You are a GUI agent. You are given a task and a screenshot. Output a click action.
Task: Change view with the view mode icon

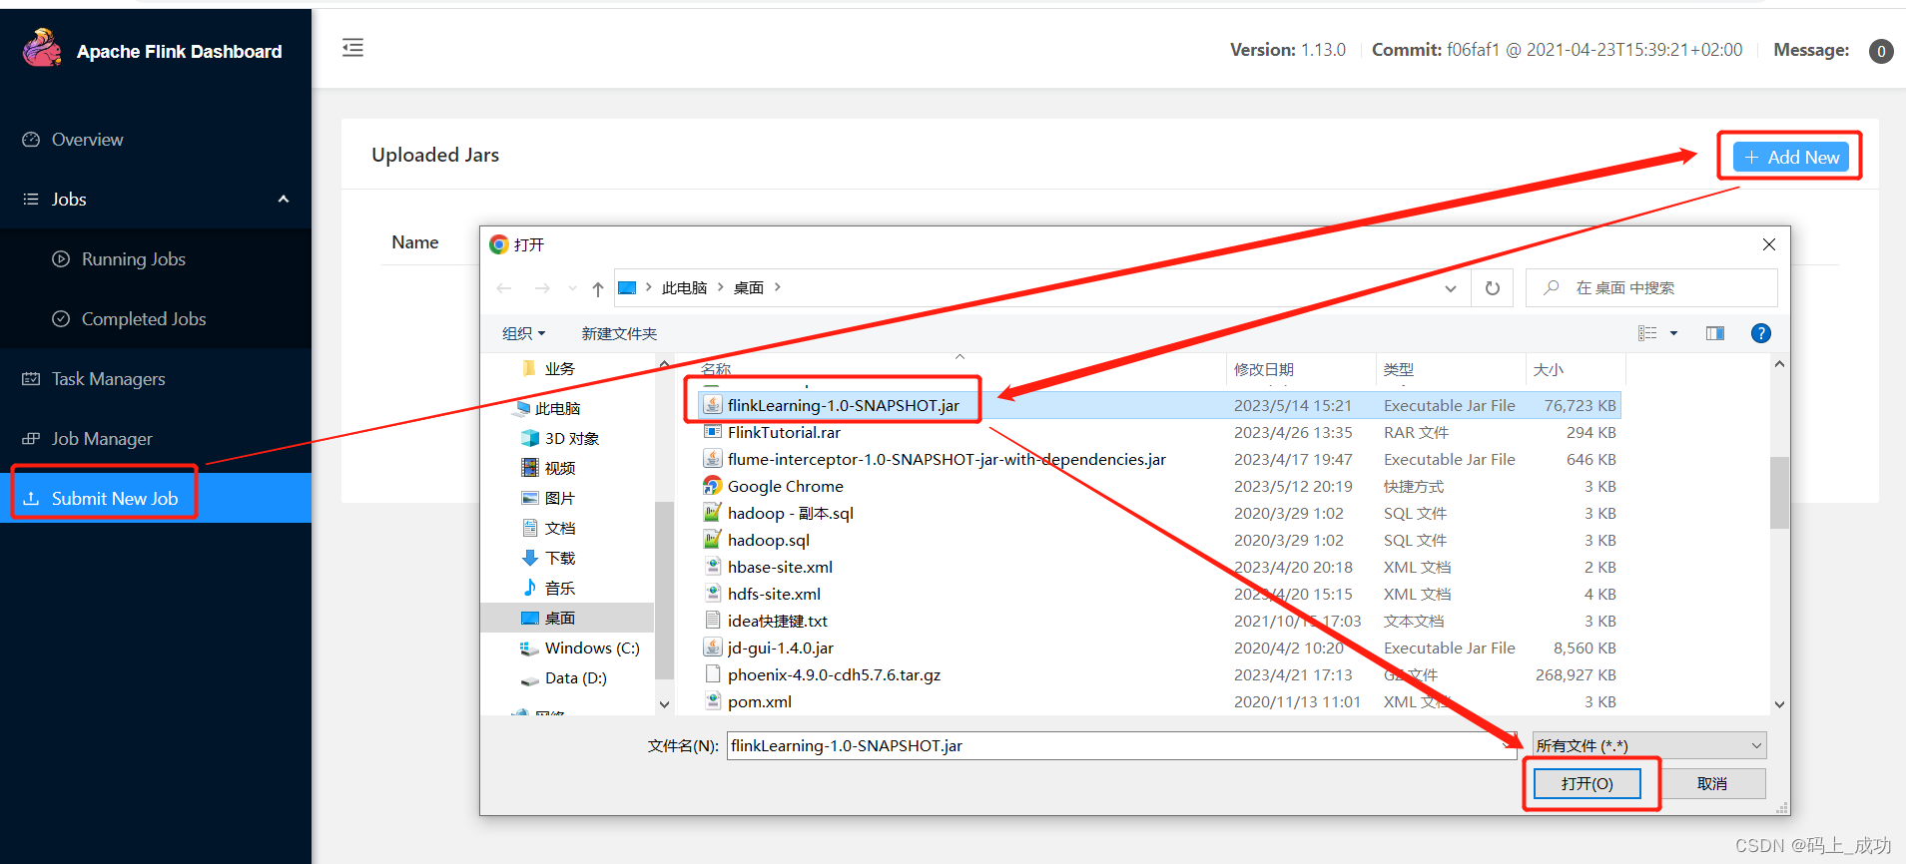(x=1647, y=333)
